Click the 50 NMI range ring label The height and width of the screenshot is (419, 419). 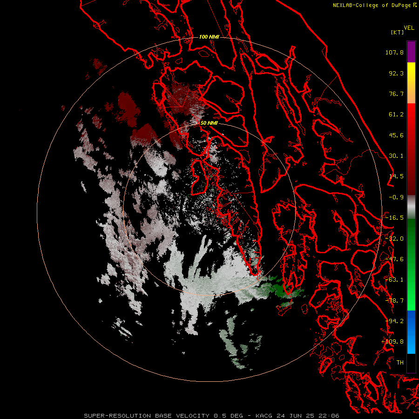coord(209,123)
